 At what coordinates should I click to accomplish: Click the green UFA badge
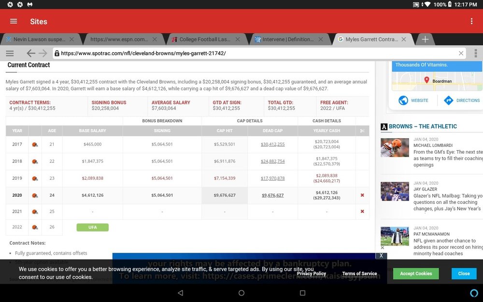tap(92, 228)
